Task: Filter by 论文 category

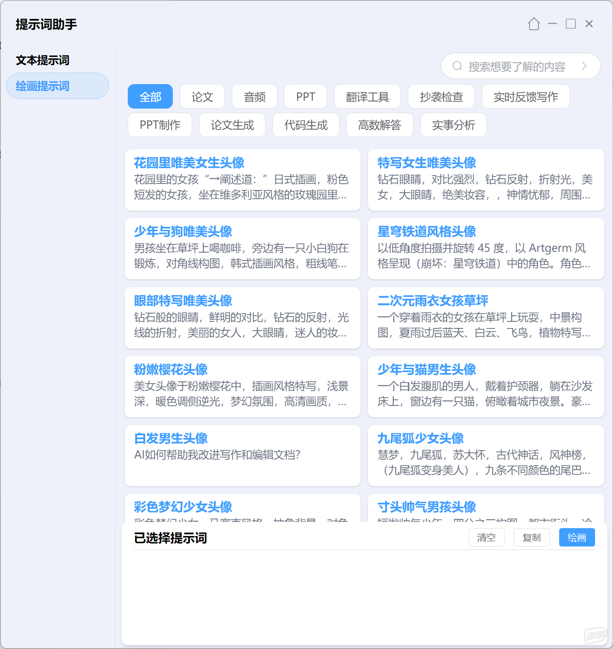Action: tap(202, 96)
